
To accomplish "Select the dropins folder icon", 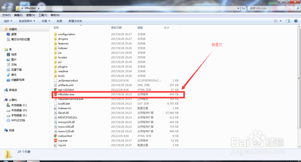I will pos(55,39).
